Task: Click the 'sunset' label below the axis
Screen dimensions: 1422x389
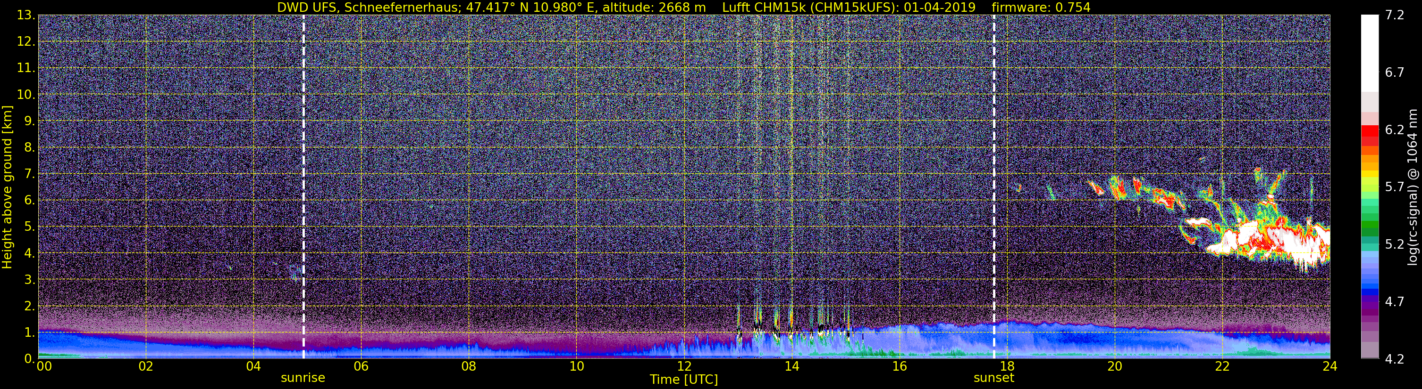Action: 993,378
